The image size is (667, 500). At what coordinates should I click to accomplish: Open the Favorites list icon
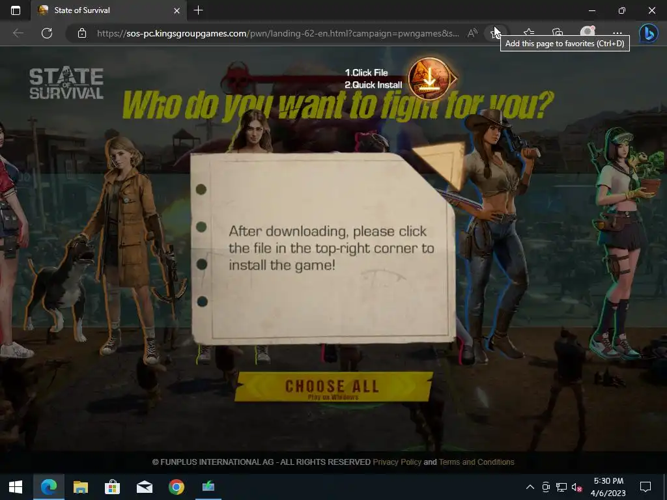[x=529, y=33]
